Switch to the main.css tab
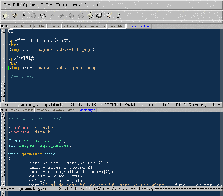223x196 pixels. coord(54,26)
